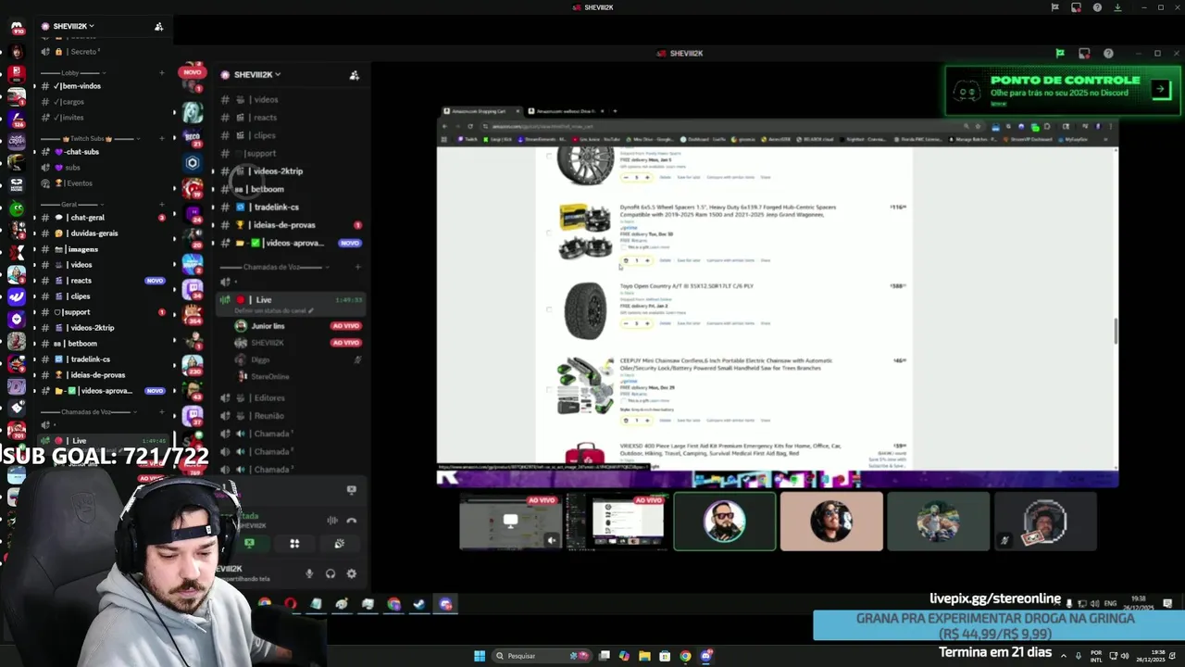Screen dimensions: 1185x667
Task: Open the activities button in the voice panel
Action: pos(294,544)
